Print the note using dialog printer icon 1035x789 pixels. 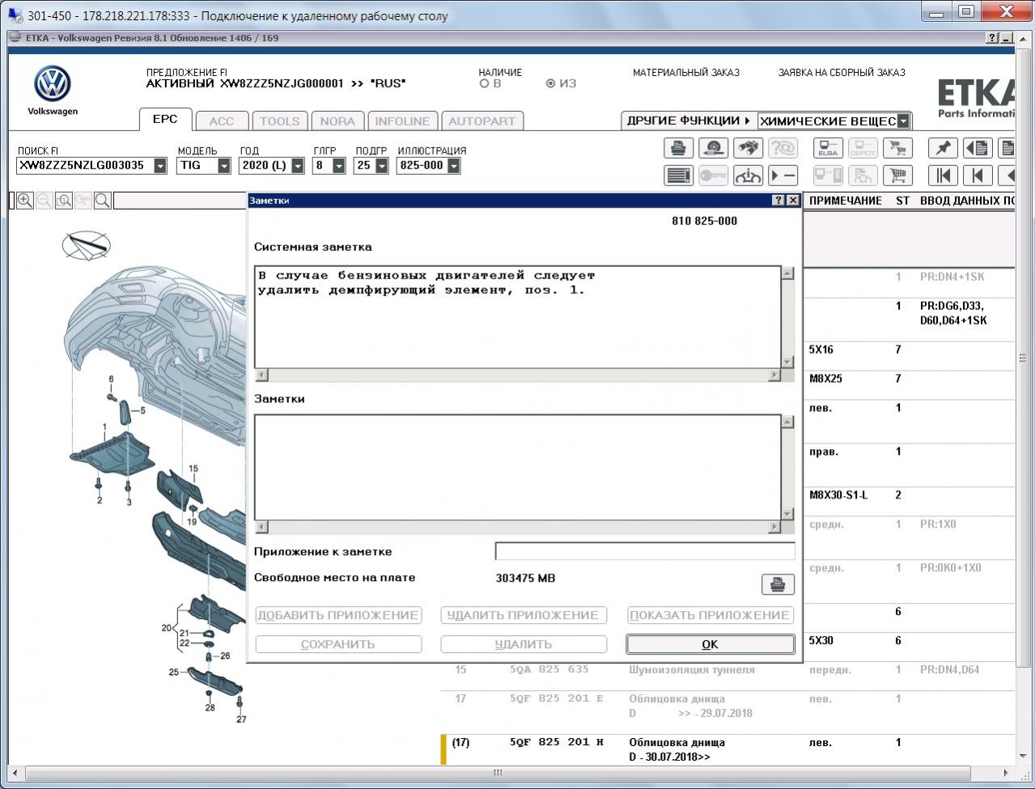coord(778,584)
